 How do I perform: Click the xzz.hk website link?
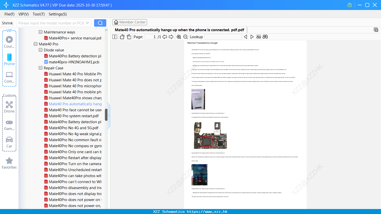tap(207, 212)
